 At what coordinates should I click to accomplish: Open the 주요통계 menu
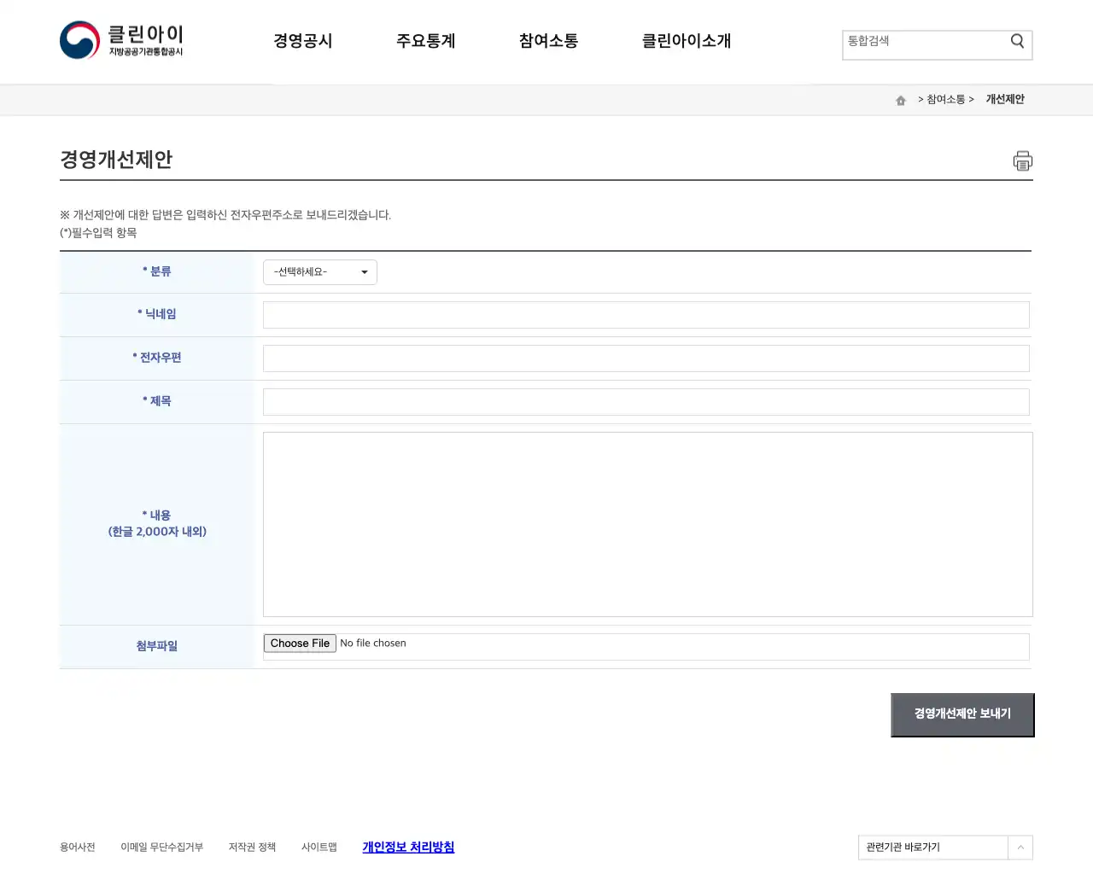click(x=426, y=41)
